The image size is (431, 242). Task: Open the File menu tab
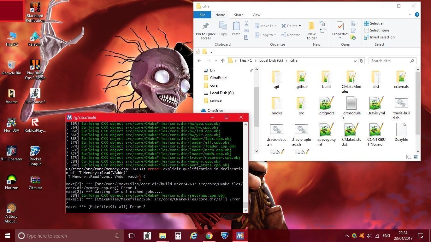point(202,15)
